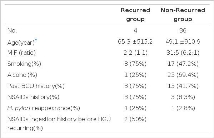
Task: Select the Recurred group column header
Action: point(135,15)
